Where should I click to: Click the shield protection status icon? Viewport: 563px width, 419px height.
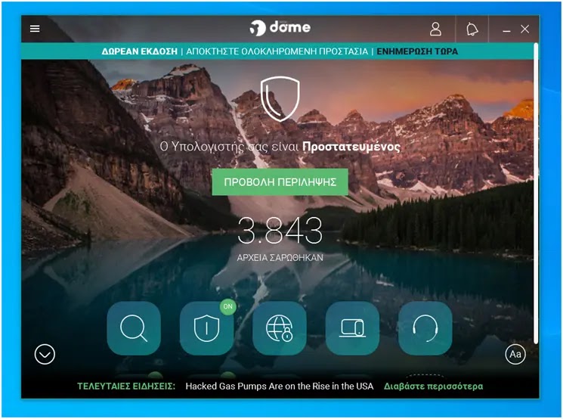(280, 99)
